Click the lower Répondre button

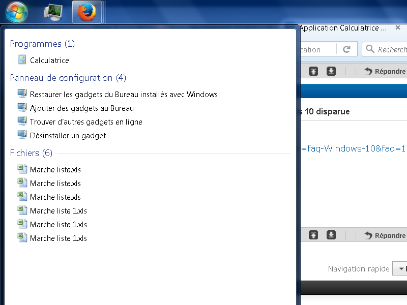point(385,235)
